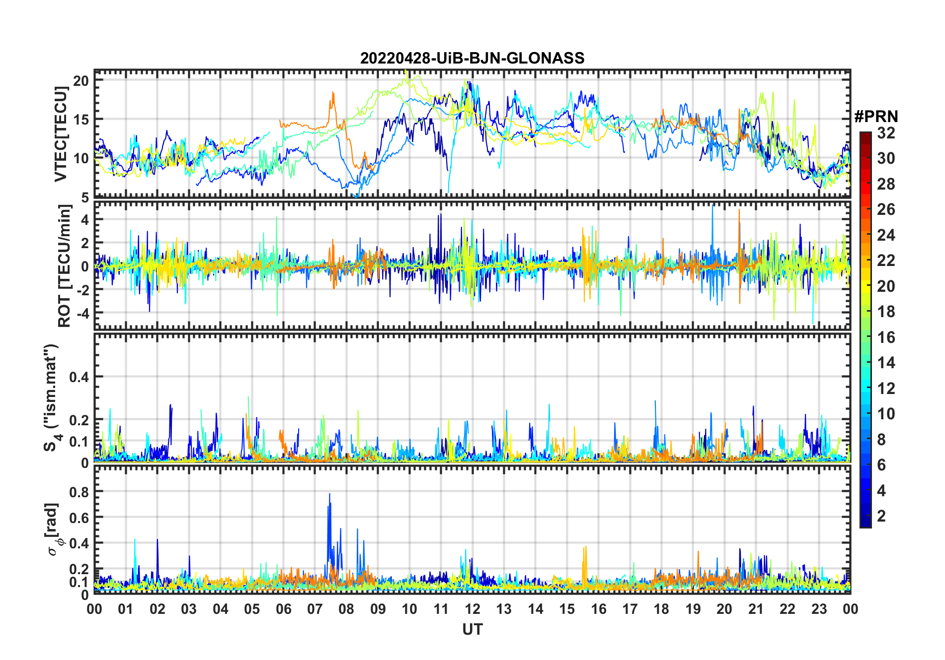Viewport: 945px width, 660px height.
Task: Click the yellow colorbar band beside 20
Action: [865, 286]
